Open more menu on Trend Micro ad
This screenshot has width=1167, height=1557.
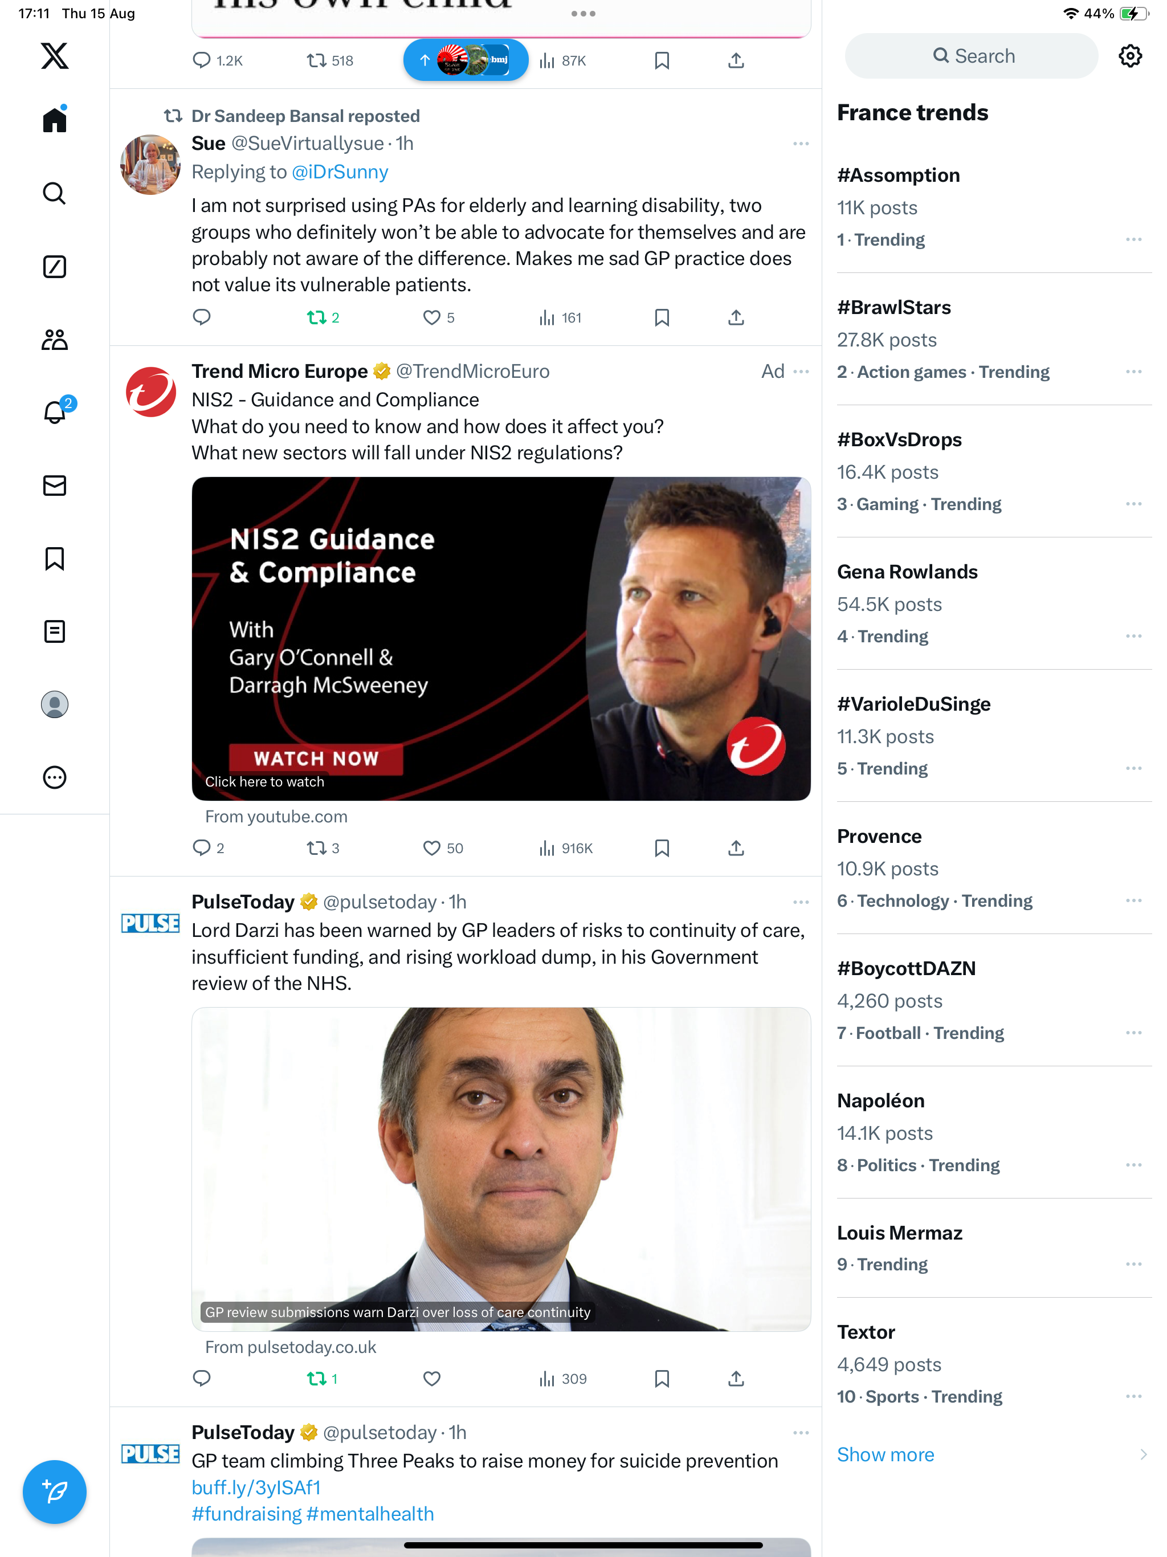click(801, 371)
